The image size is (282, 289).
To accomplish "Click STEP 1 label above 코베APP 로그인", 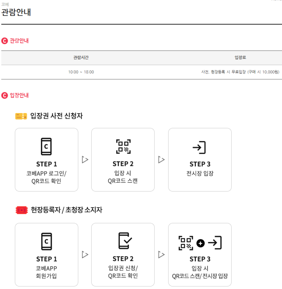I will (47, 164).
